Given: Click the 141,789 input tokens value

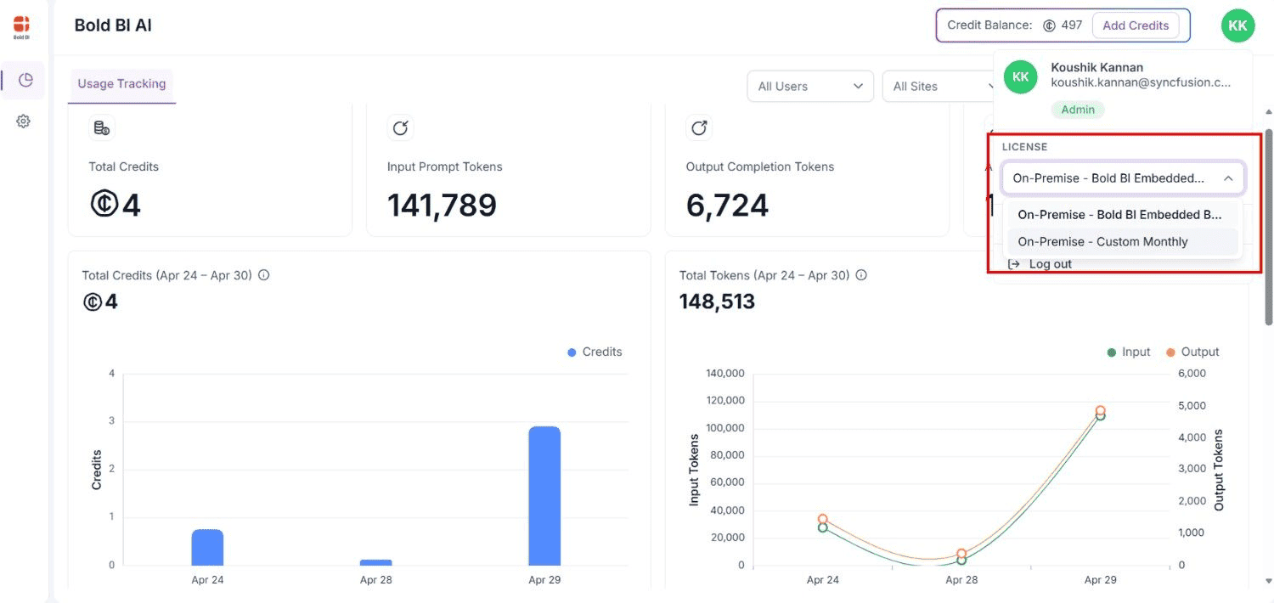Looking at the screenshot, I should pyautogui.click(x=442, y=205).
